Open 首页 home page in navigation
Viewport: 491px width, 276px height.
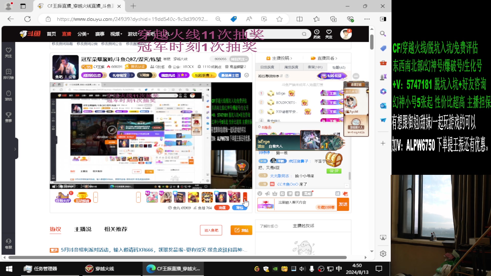pyautogui.click(x=51, y=34)
